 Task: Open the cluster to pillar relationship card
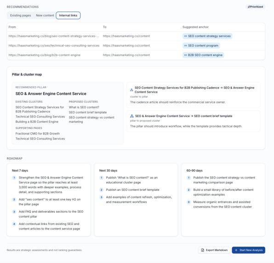pyautogui.click(x=193, y=95)
